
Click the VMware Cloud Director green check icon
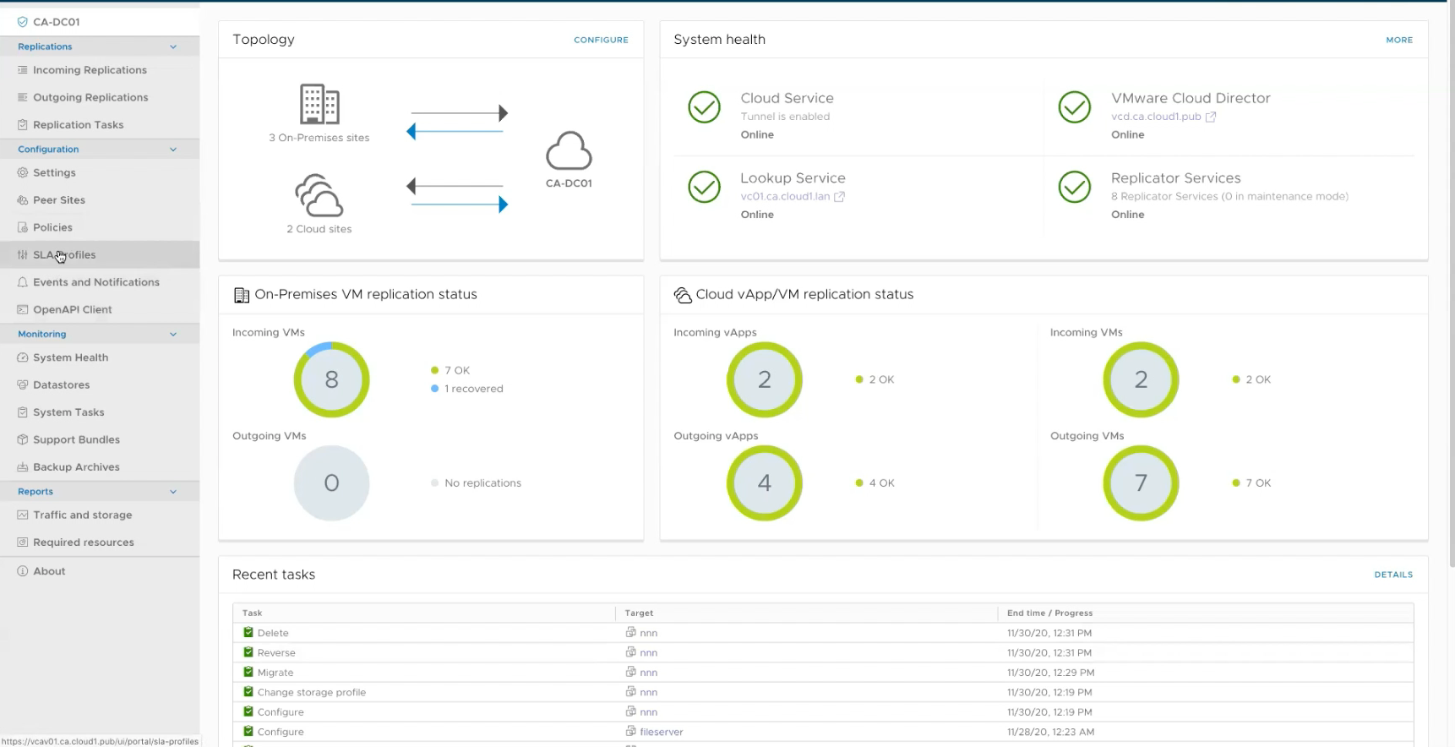tap(1075, 107)
